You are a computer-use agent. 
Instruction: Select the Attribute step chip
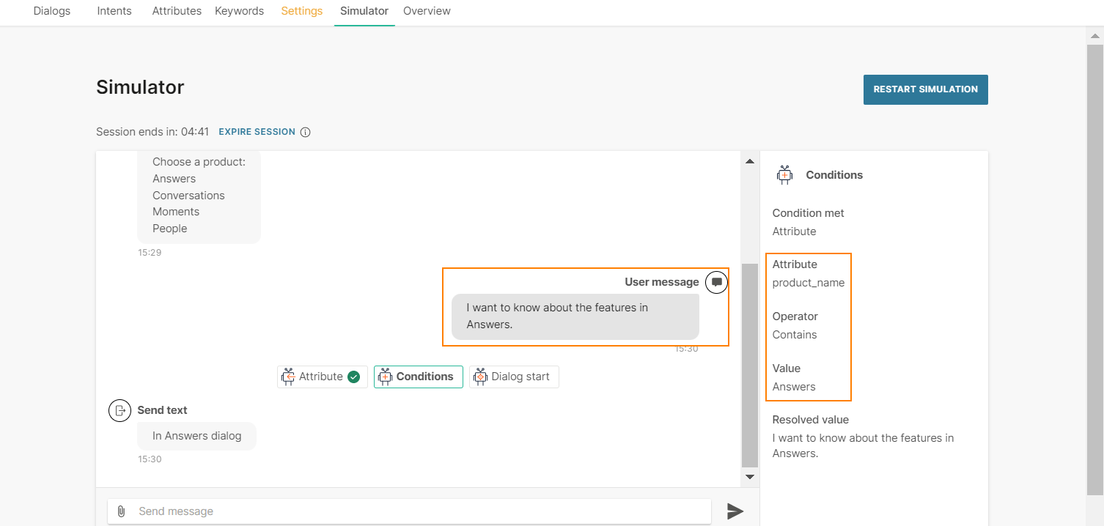point(321,377)
